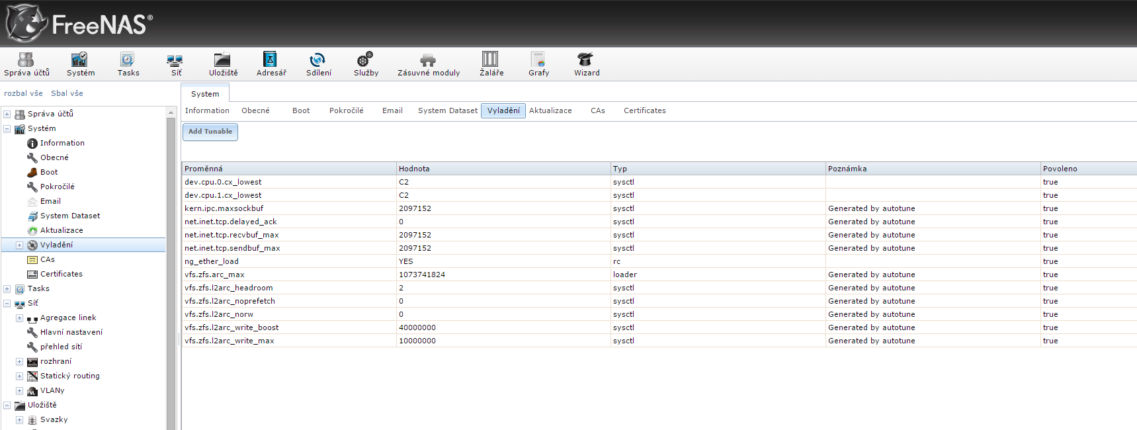Open Žaláře jails toolbar icon
The height and width of the screenshot is (430, 1137).
coord(491,65)
